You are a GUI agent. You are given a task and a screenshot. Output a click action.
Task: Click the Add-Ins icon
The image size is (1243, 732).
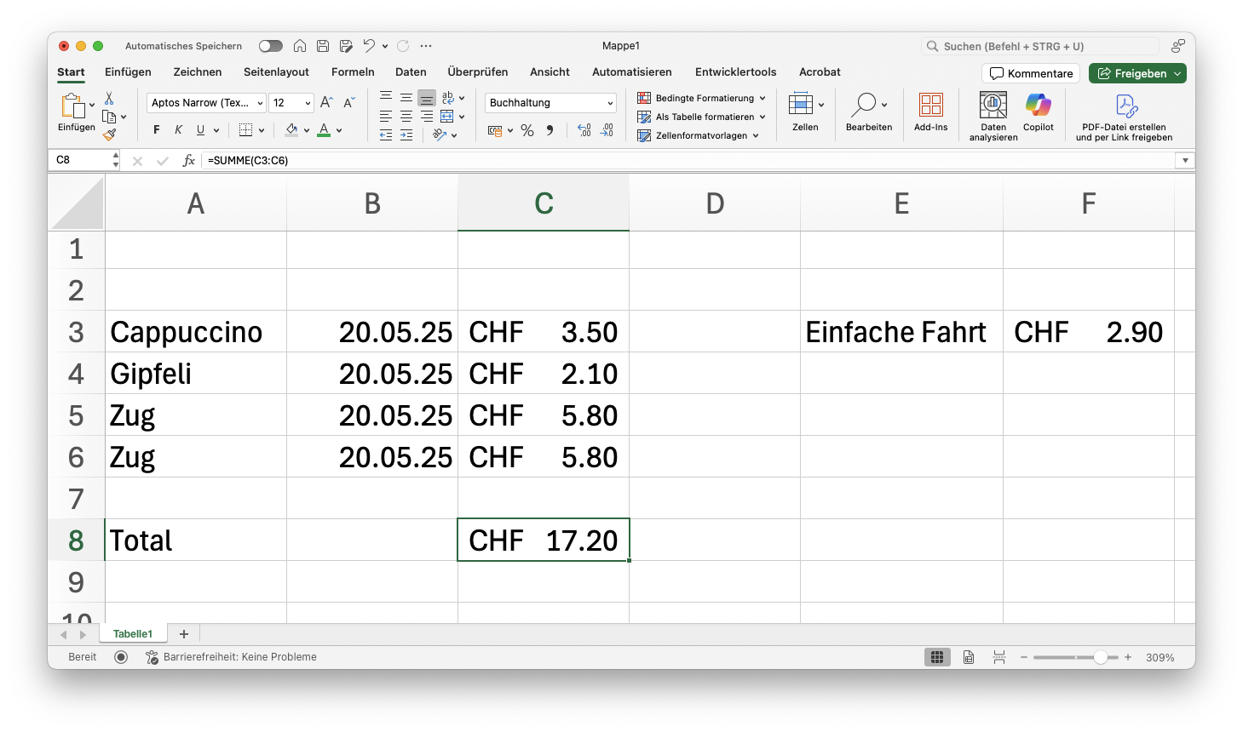(x=930, y=106)
